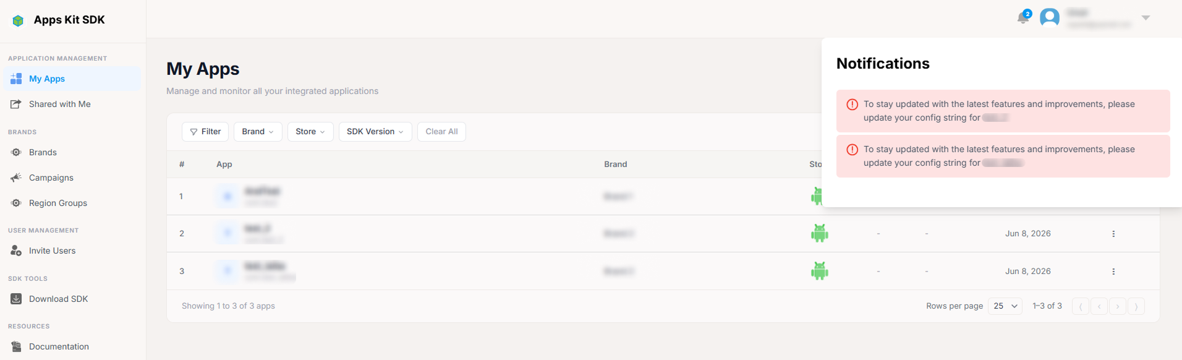Change rows per page selector
The height and width of the screenshot is (360, 1182).
click(x=1005, y=306)
